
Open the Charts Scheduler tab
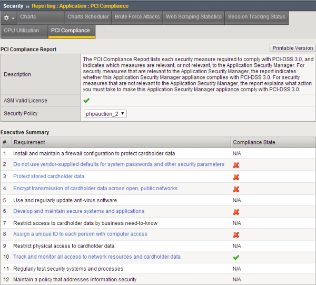click(x=87, y=17)
